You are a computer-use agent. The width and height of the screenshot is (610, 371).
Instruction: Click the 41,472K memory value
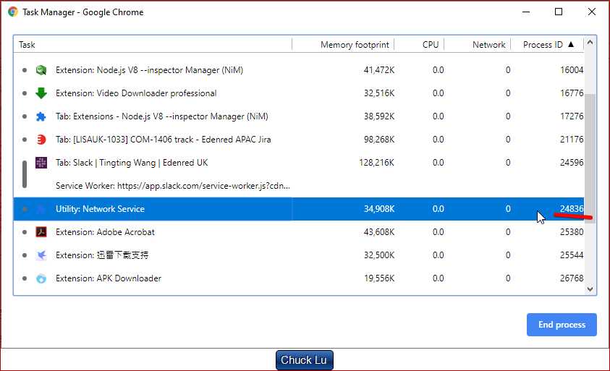point(379,70)
